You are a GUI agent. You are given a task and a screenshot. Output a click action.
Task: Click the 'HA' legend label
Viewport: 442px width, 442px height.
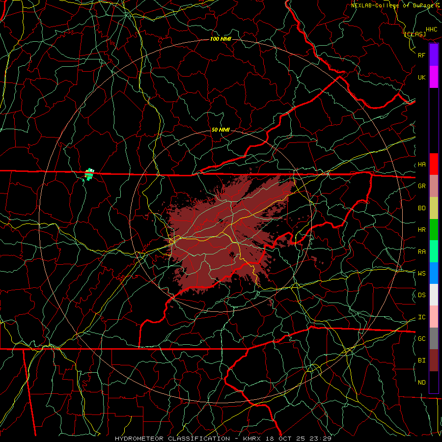tap(422, 165)
